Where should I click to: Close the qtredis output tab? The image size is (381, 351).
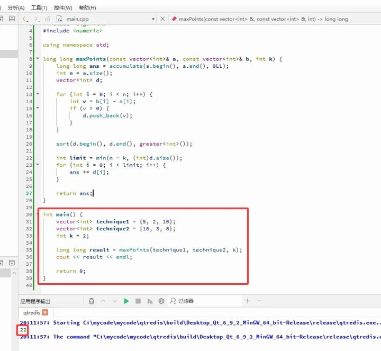coord(45,312)
